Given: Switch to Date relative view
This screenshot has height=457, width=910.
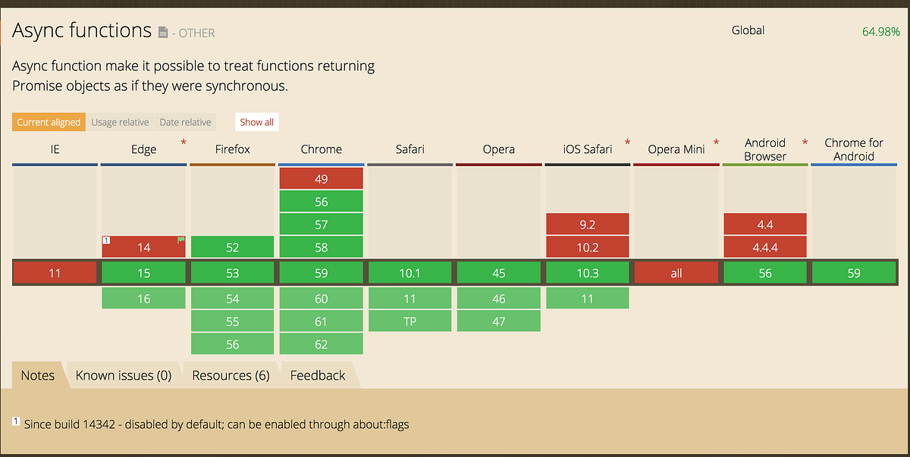Looking at the screenshot, I should pyautogui.click(x=185, y=121).
